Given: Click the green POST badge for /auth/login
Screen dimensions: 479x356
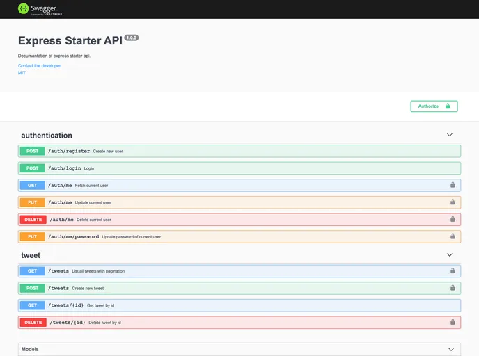Looking at the screenshot, I should click(x=33, y=168).
